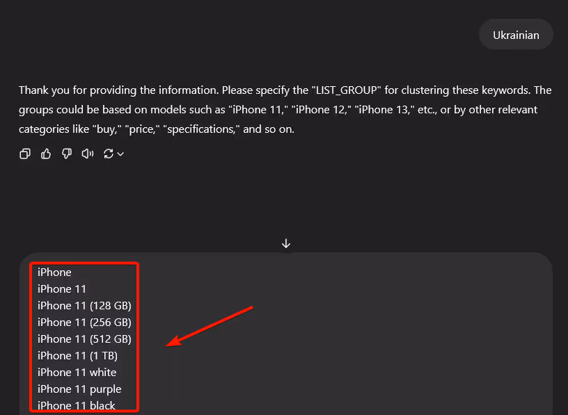Screen dimensions: 568x415
Task: Open the regenerate options chevron
Action: point(120,154)
